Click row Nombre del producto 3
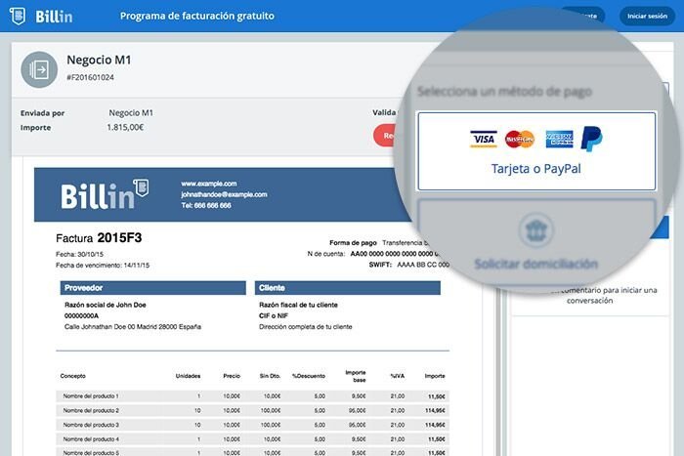 click(x=252, y=425)
